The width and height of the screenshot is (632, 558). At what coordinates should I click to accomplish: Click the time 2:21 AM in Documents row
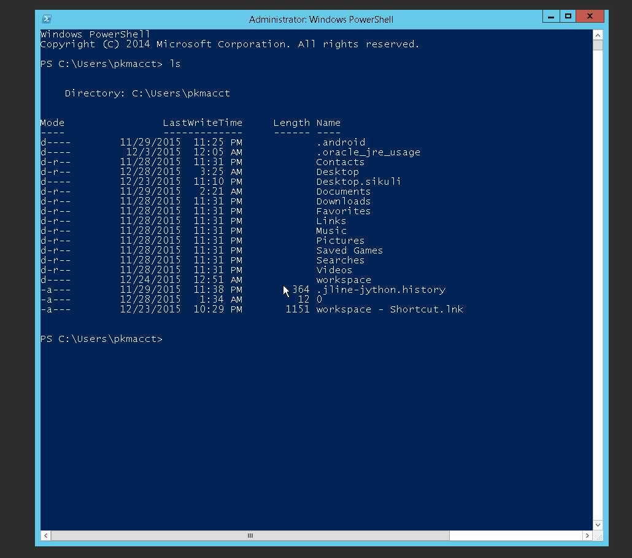tap(222, 192)
